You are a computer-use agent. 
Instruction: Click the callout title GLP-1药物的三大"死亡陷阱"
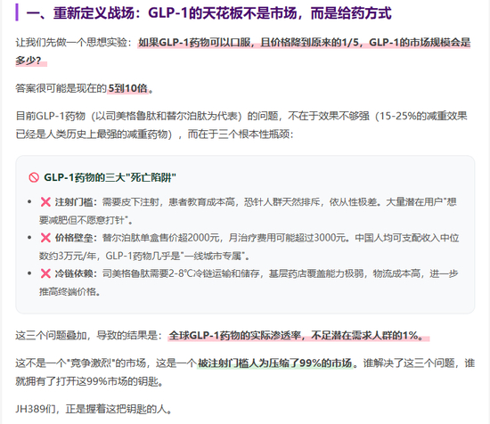pyautogui.click(x=110, y=177)
